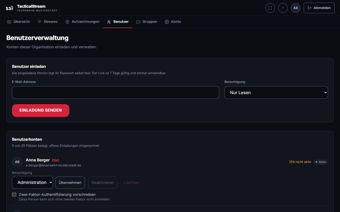Click the Aufzeichnungen record icon
The width and height of the screenshot is (340, 212).
[x=67, y=22]
